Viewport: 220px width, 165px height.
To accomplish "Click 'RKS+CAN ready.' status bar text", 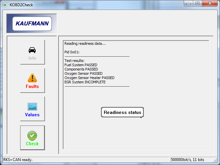I will pos(18,160).
